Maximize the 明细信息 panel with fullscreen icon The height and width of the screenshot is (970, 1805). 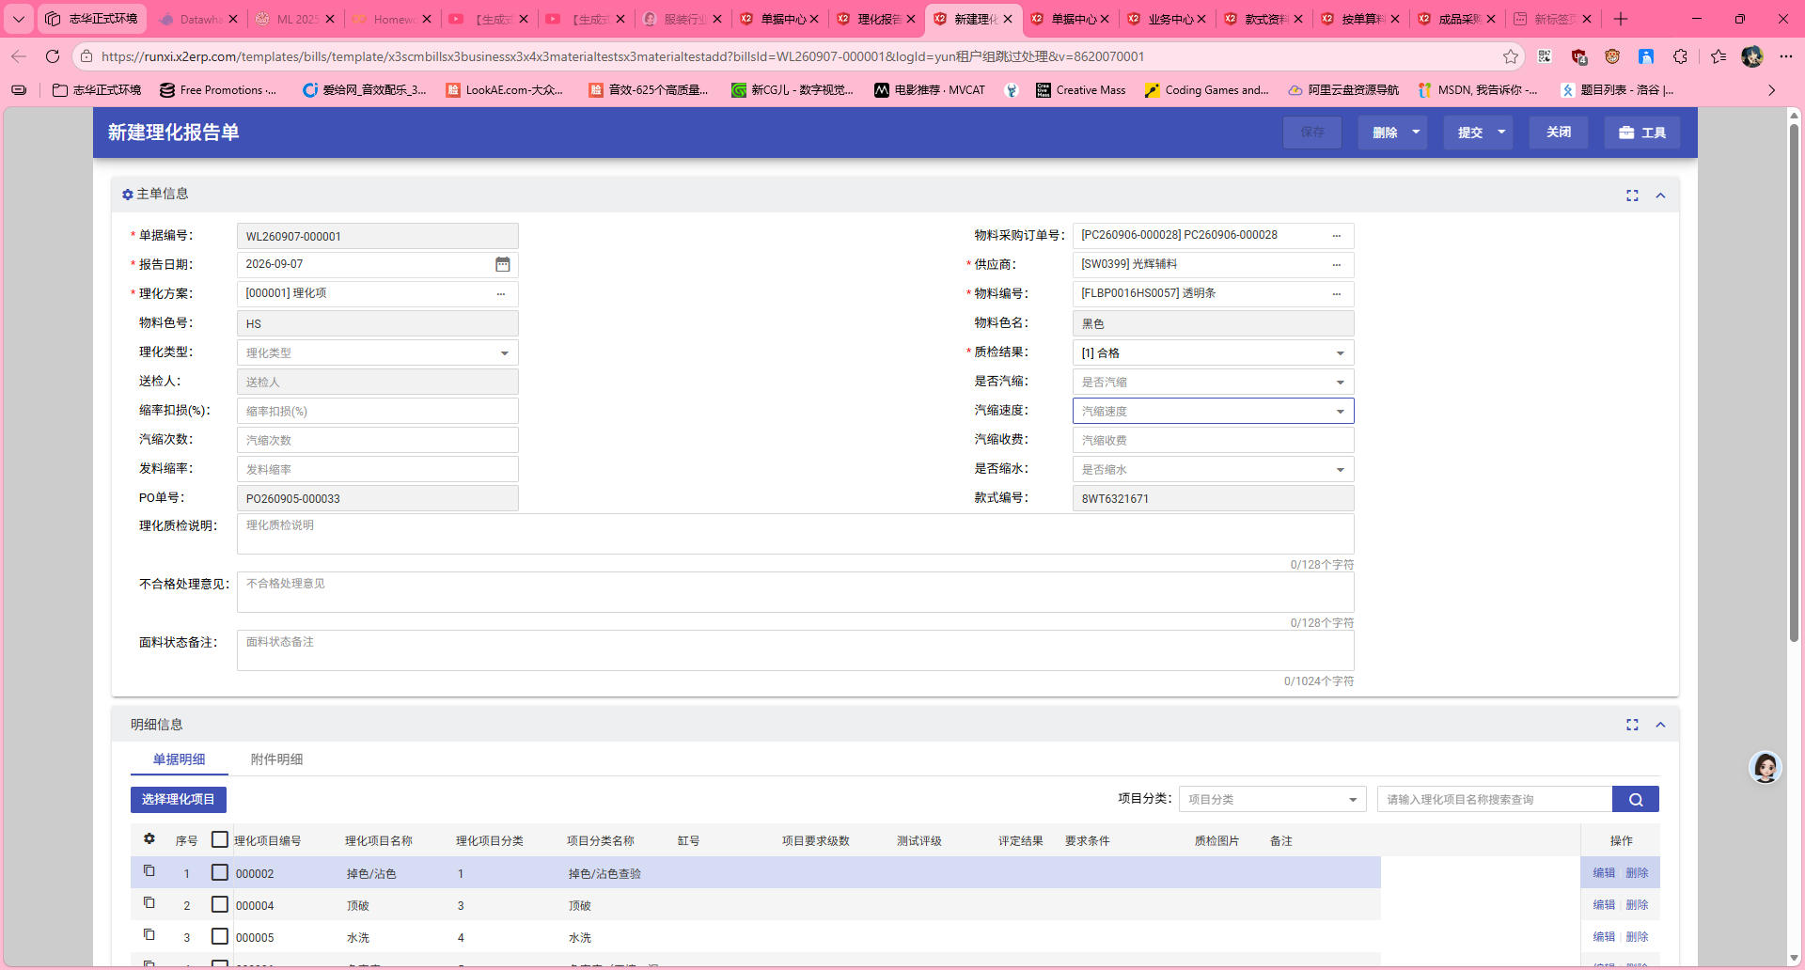pyautogui.click(x=1632, y=725)
